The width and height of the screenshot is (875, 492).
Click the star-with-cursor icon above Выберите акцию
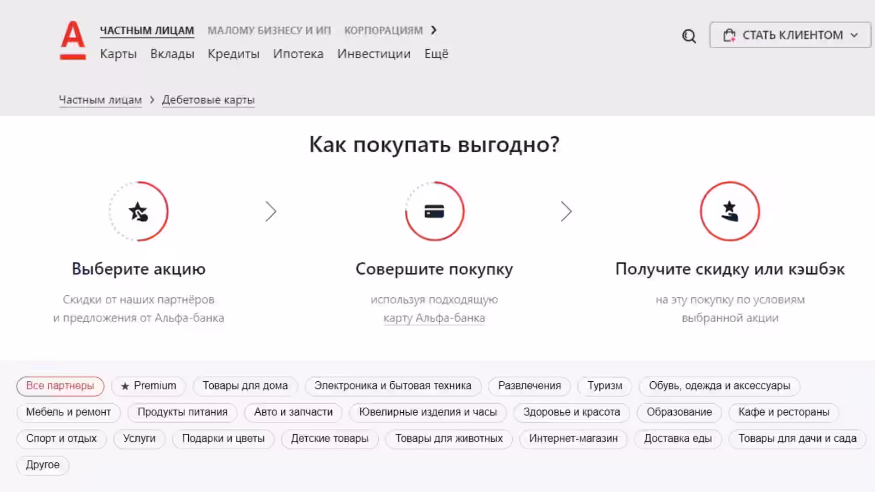tap(139, 211)
